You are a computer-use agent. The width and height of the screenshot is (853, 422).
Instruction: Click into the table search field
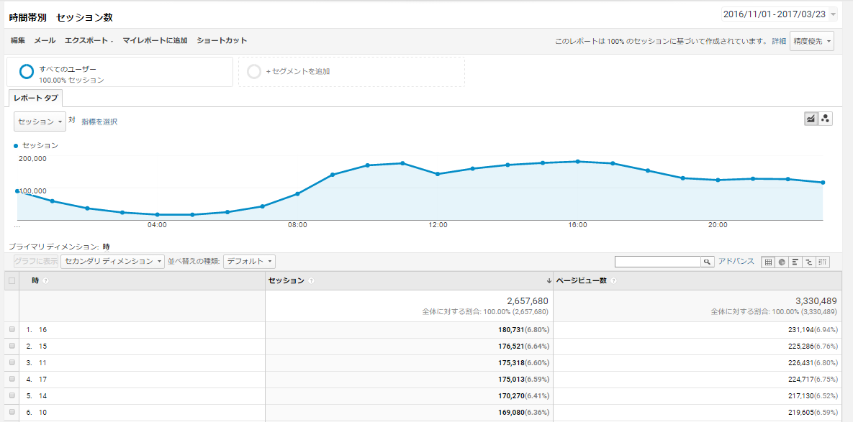click(657, 262)
